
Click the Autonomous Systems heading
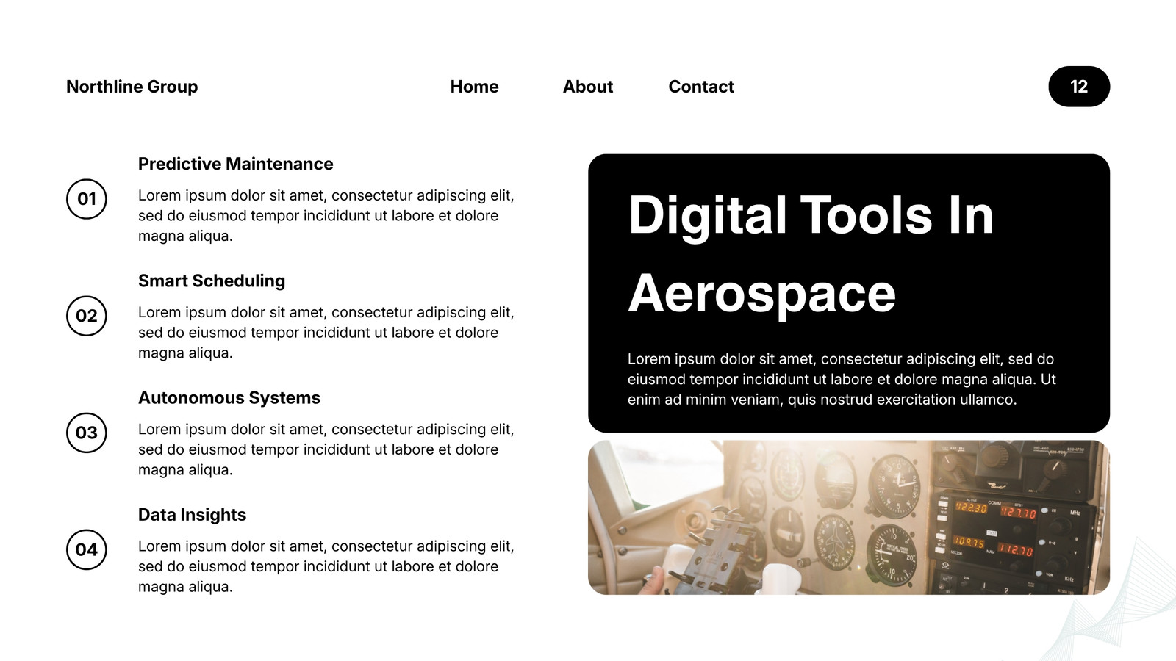(x=229, y=397)
